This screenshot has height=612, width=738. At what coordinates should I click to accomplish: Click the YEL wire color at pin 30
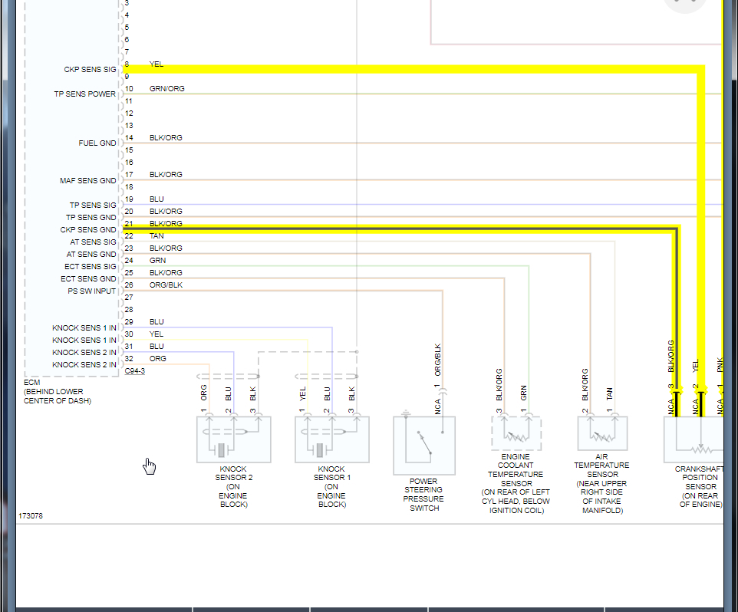156,334
